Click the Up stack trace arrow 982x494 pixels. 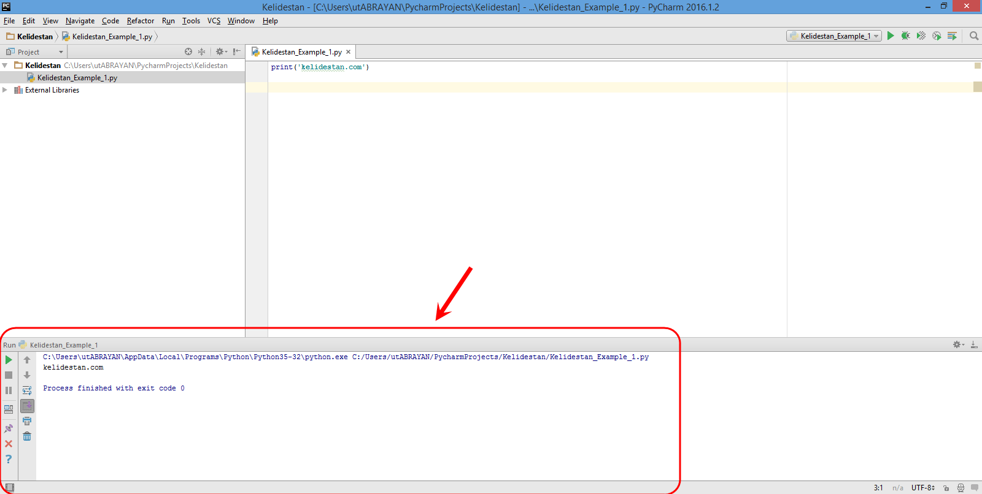pos(27,360)
